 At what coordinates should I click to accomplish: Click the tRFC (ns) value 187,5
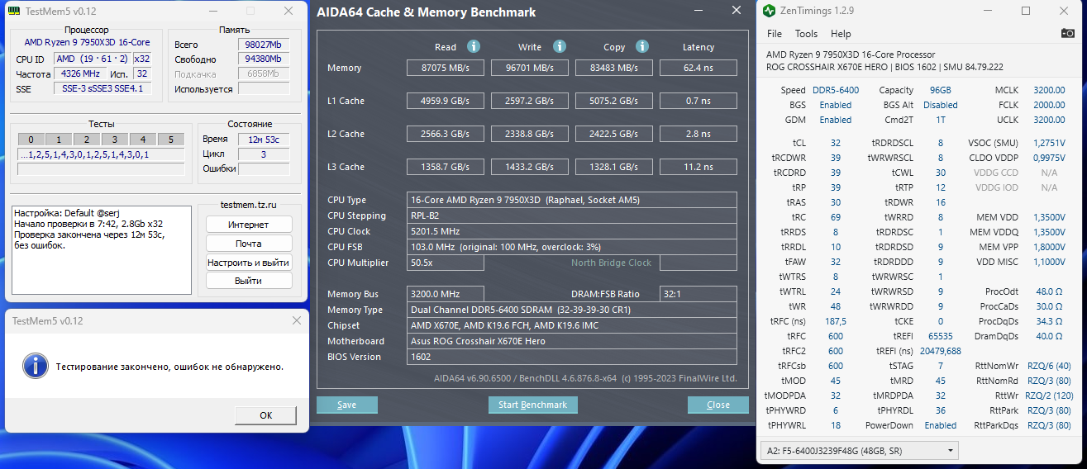836,321
